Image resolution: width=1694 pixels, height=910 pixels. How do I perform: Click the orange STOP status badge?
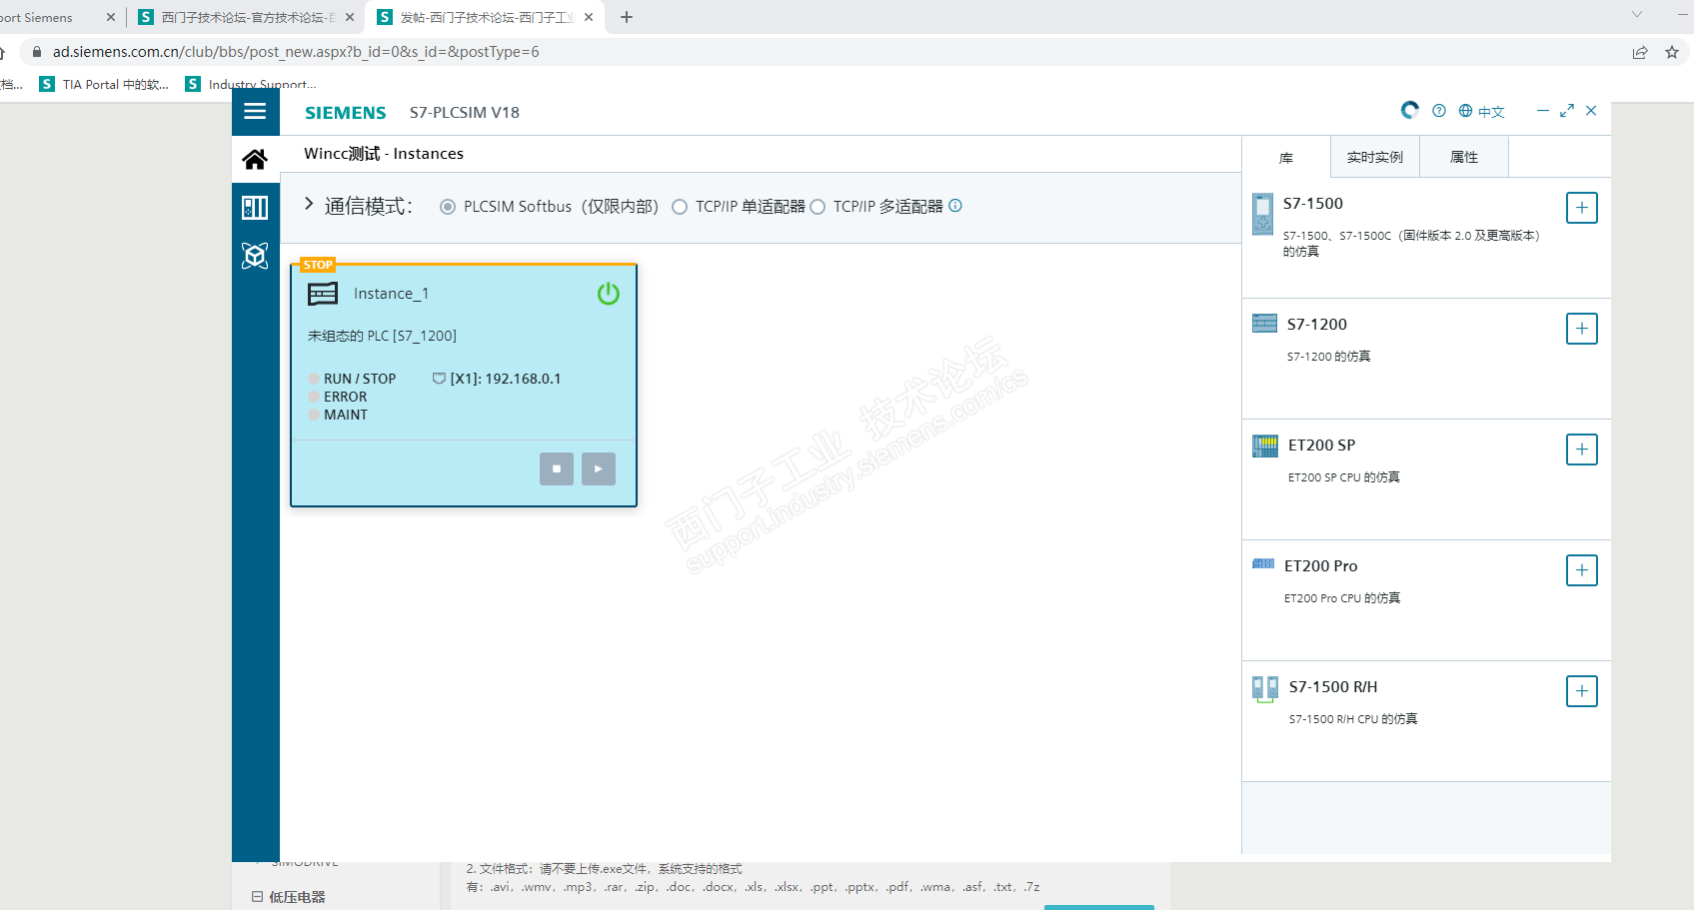[318, 265]
